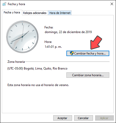Dismiss the dialog with Cancelar
The image size is (116, 123).
pos(83,118)
